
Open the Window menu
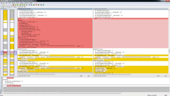click(x=27, y=3)
